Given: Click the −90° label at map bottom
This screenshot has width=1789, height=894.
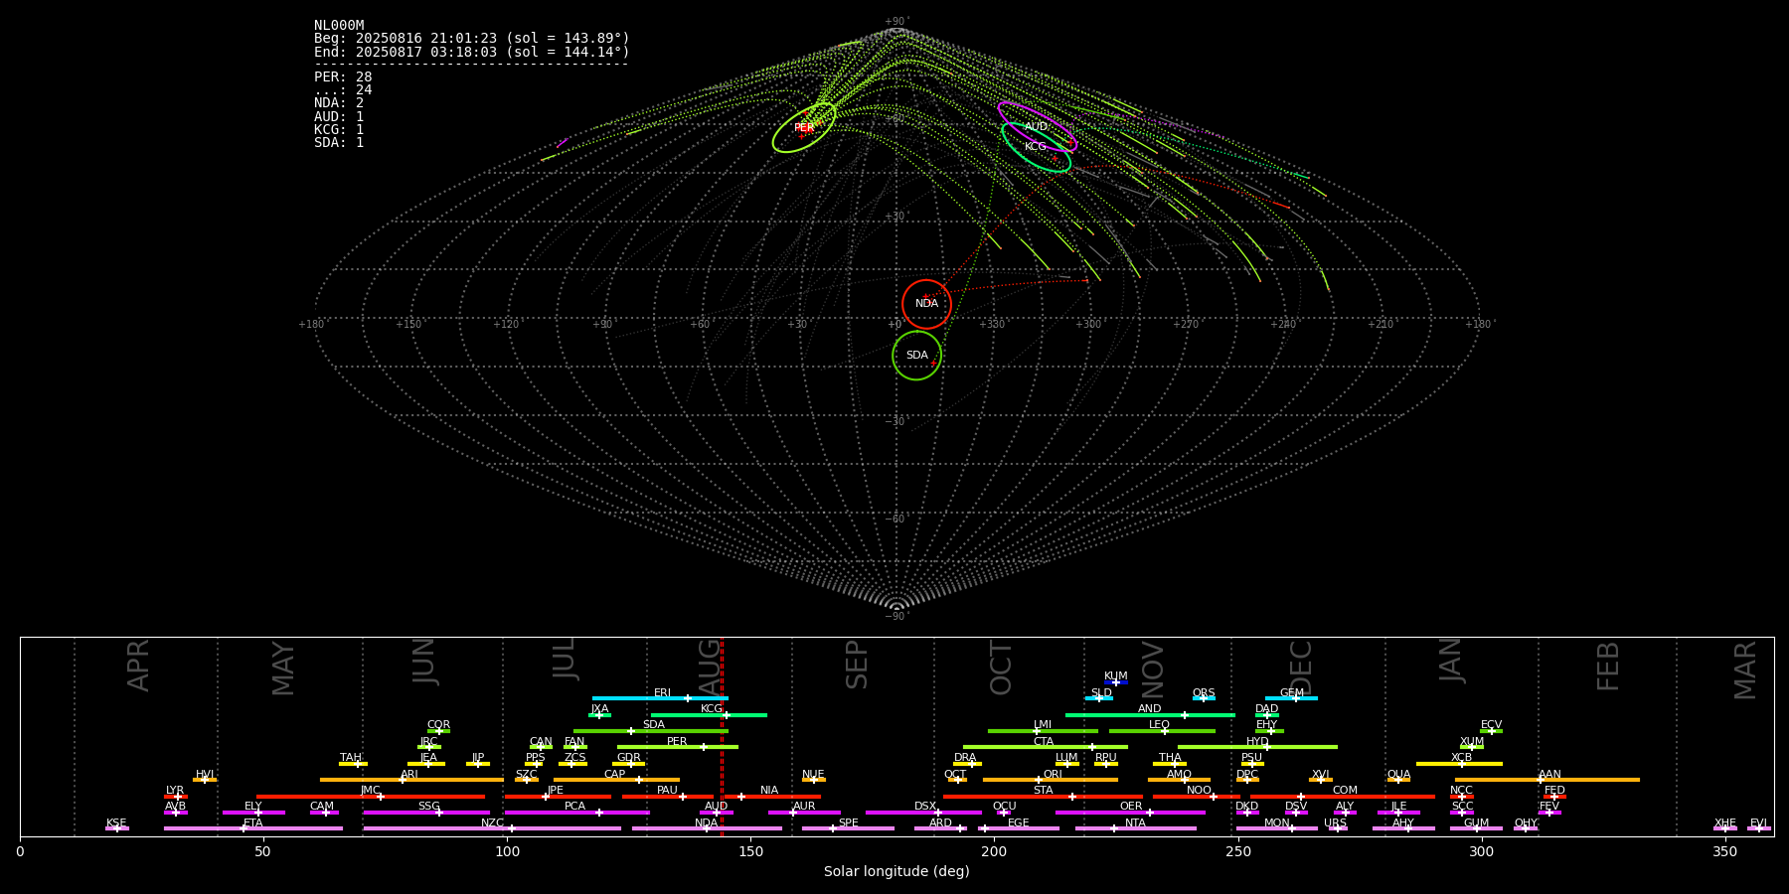Looking at the screenshot, I should click(896, 617).
